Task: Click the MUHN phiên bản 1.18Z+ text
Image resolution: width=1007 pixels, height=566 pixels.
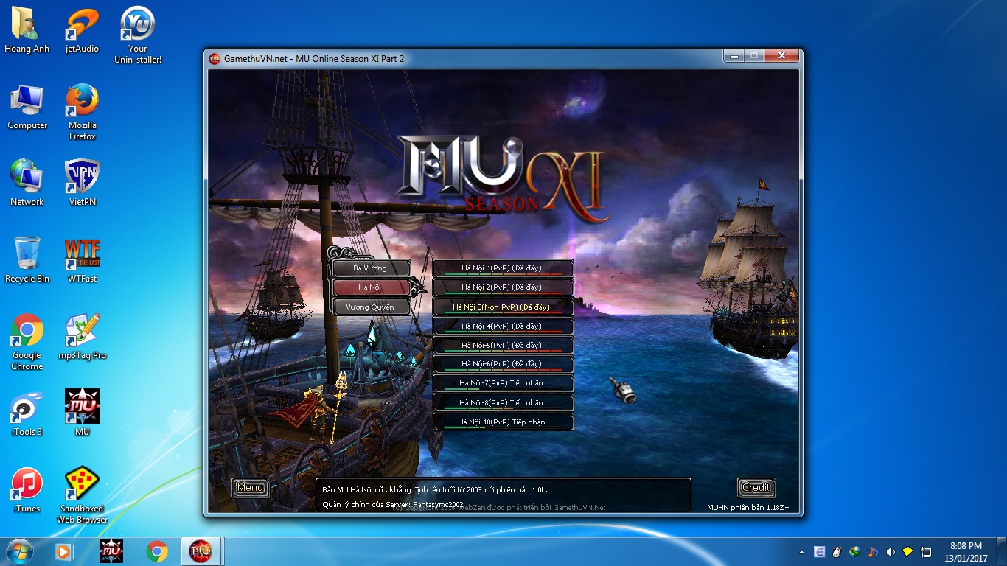Action: (x=748, y=507)
